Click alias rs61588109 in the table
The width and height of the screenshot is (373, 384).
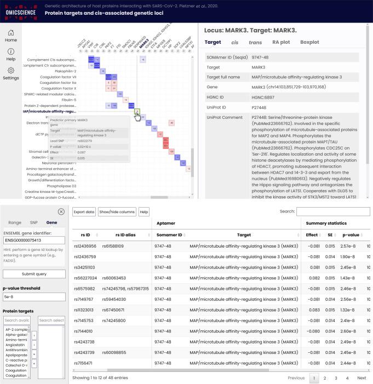(113, 246)
